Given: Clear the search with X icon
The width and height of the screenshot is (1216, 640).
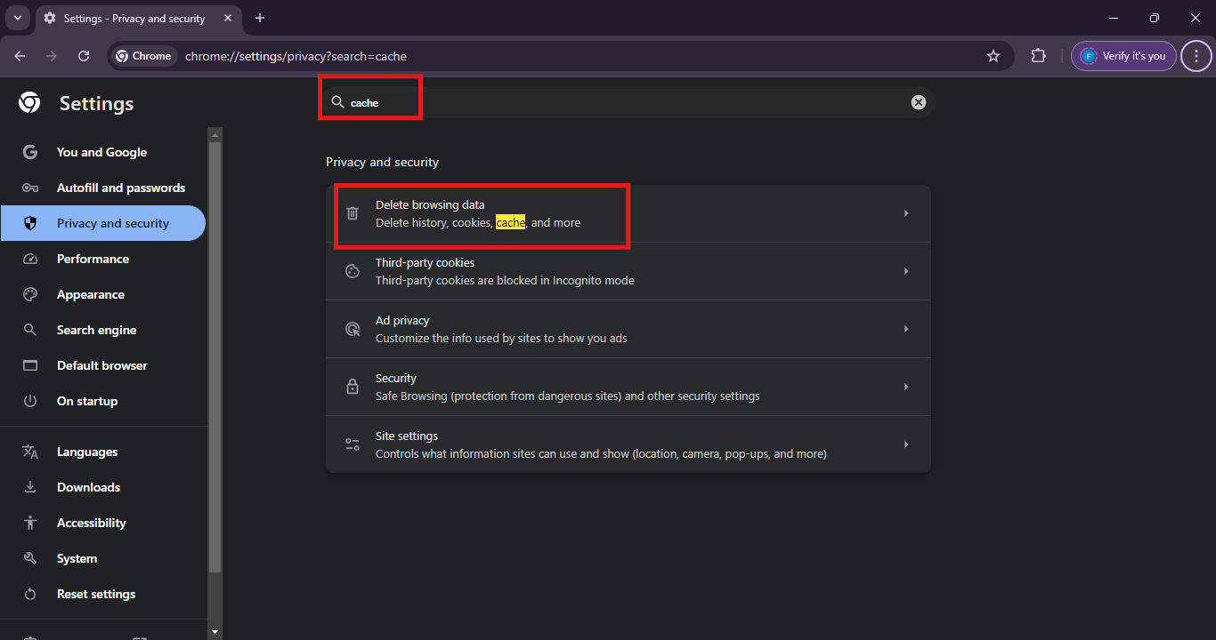Looking at the screenshot, I should coord(918,102).
